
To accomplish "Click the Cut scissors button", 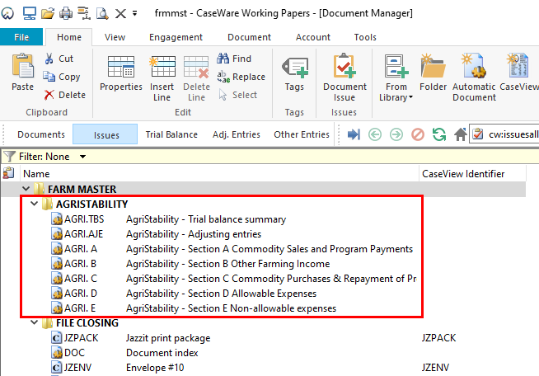I will click(59, 59).
